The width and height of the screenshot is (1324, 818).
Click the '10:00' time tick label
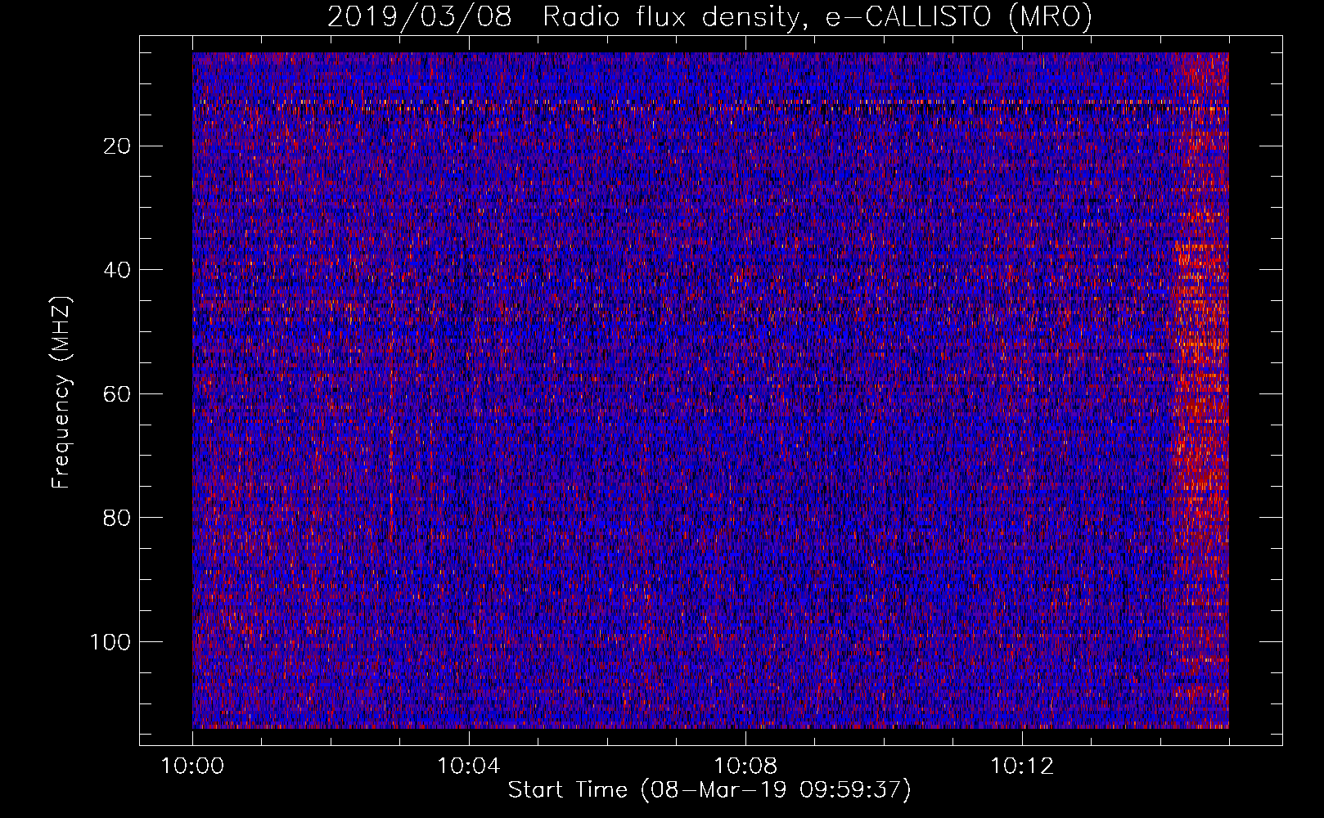[192, 766]
